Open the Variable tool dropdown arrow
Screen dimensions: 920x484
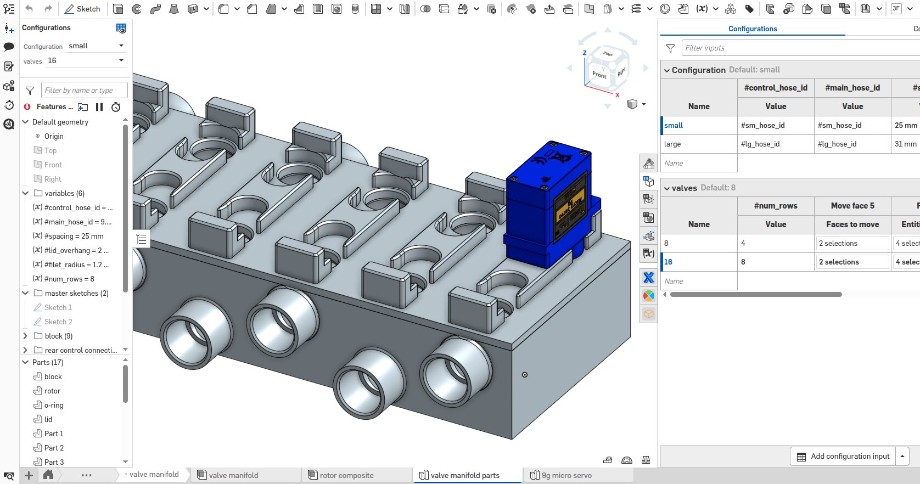point(716,9)
